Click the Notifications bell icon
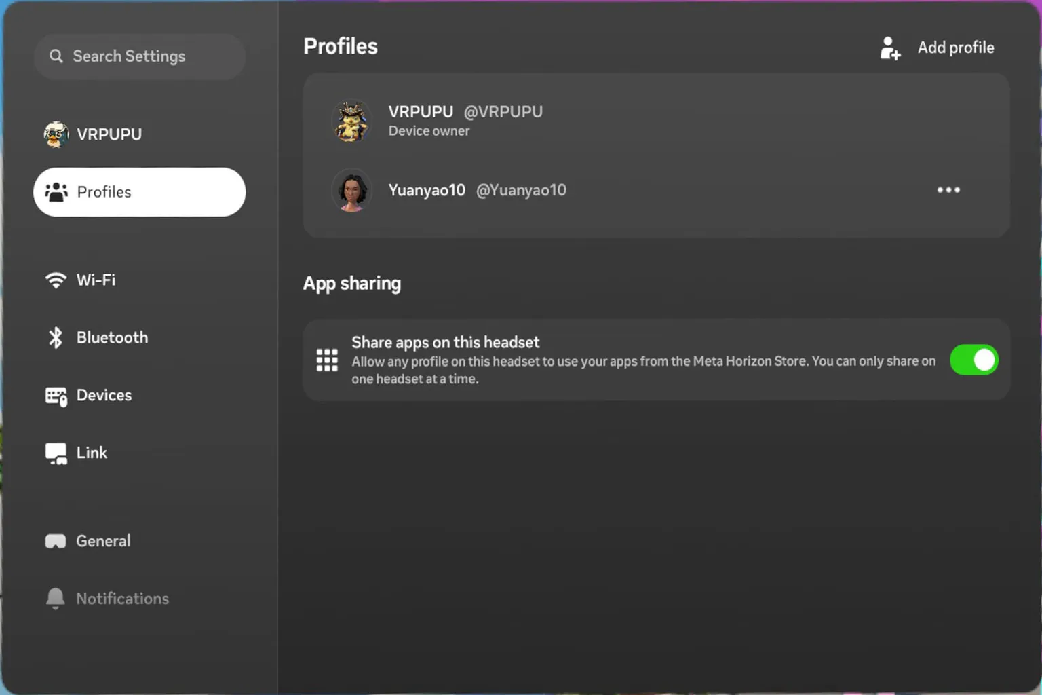 tap(56, 599)
